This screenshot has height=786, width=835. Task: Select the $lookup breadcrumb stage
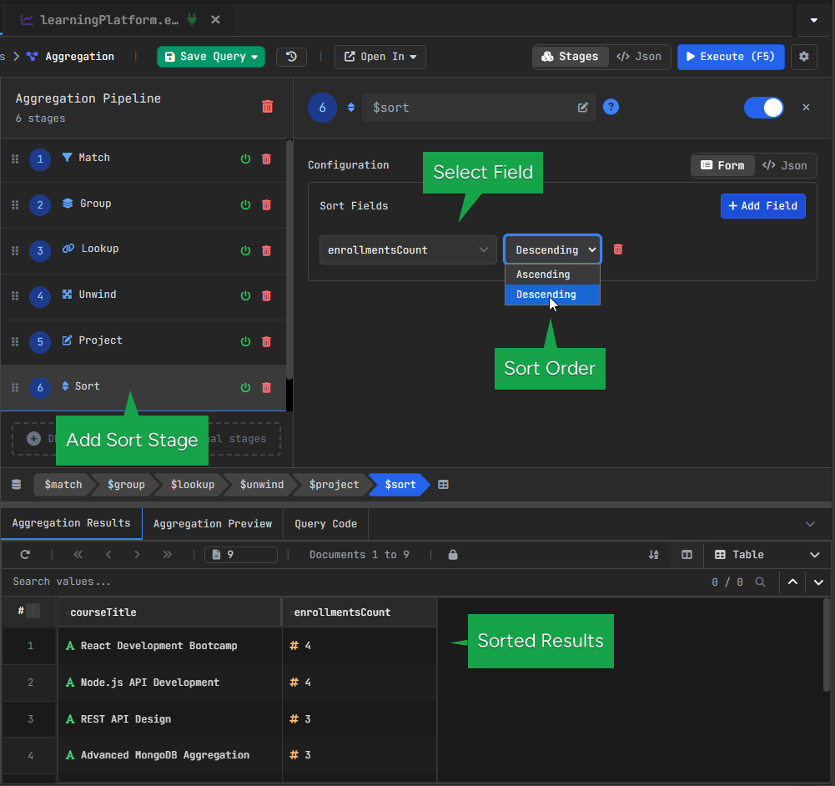(192, 485)
